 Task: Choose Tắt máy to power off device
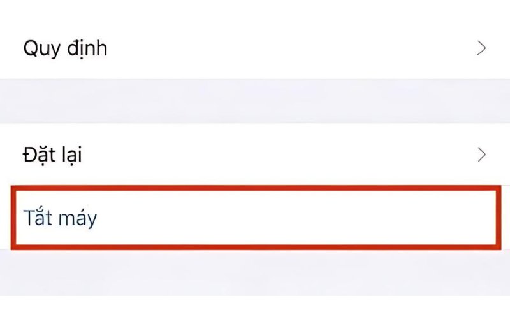61,218
